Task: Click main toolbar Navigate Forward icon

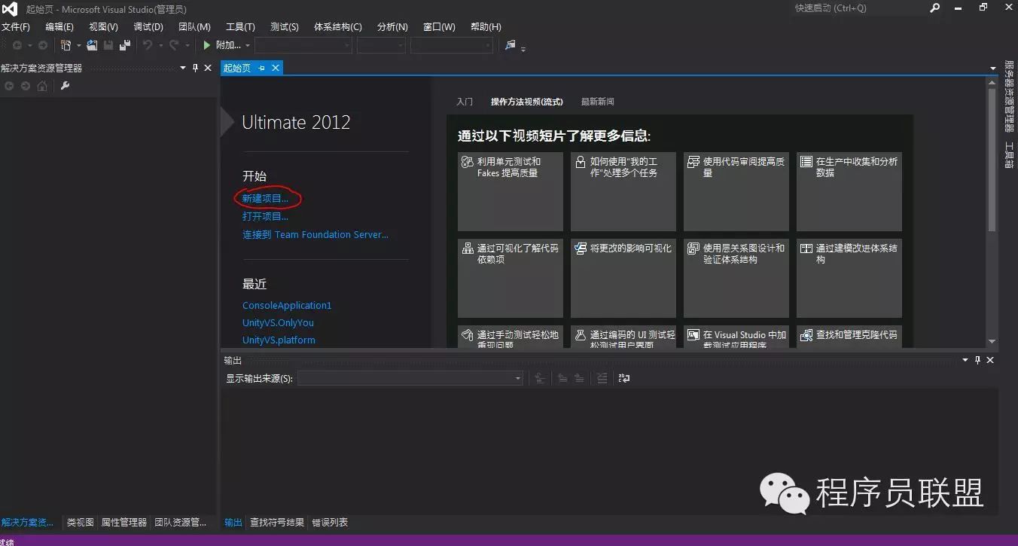Action: point(43,45)
